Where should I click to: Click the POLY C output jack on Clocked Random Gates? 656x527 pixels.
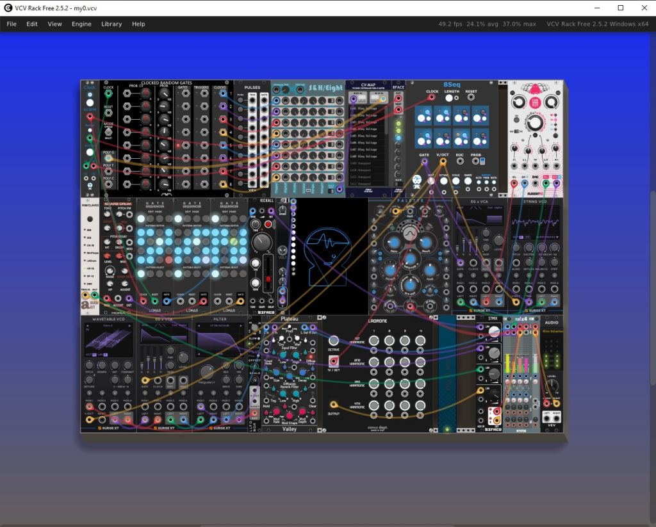[x=108, y=184]
